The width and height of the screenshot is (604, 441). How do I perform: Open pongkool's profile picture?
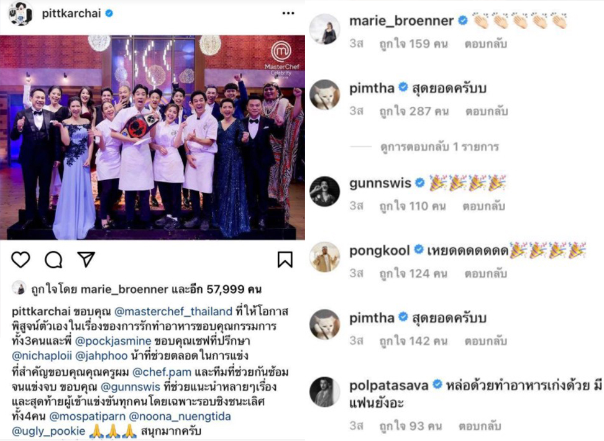click(x=325, y=257)
